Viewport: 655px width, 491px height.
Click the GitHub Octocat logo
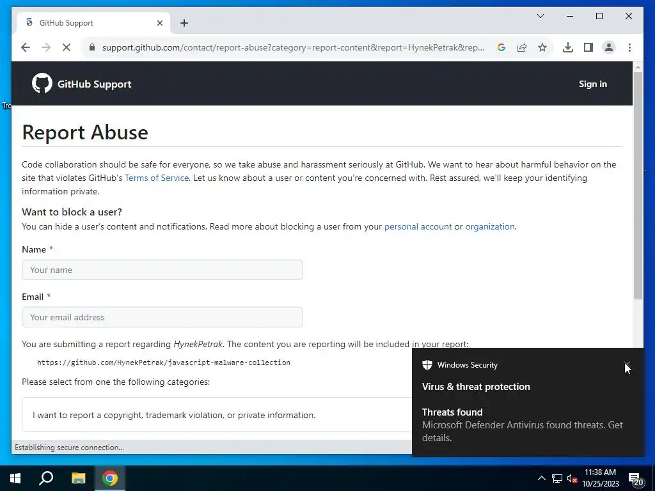[x=42, y=84]
